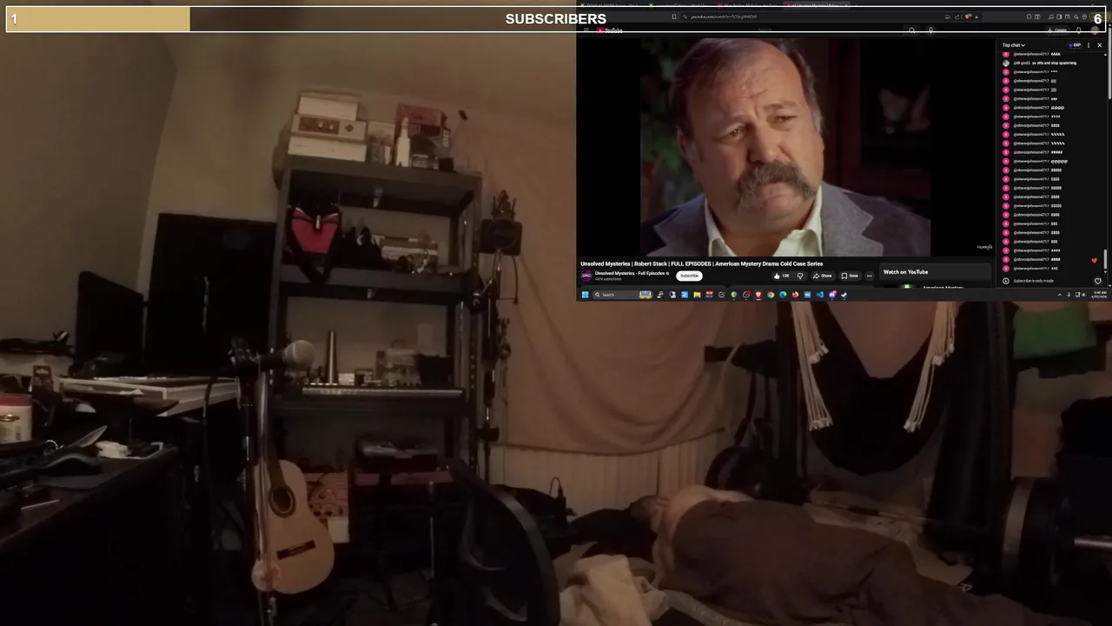Open Visual Studio Code from the taskbar

pyautogui.click(x=820, y=295)
